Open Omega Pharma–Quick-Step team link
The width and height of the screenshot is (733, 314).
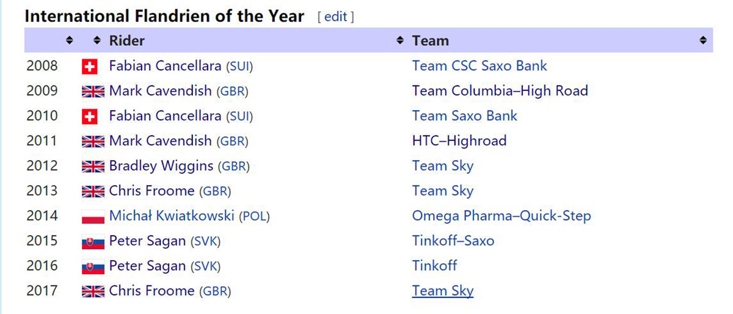point(501,216)
